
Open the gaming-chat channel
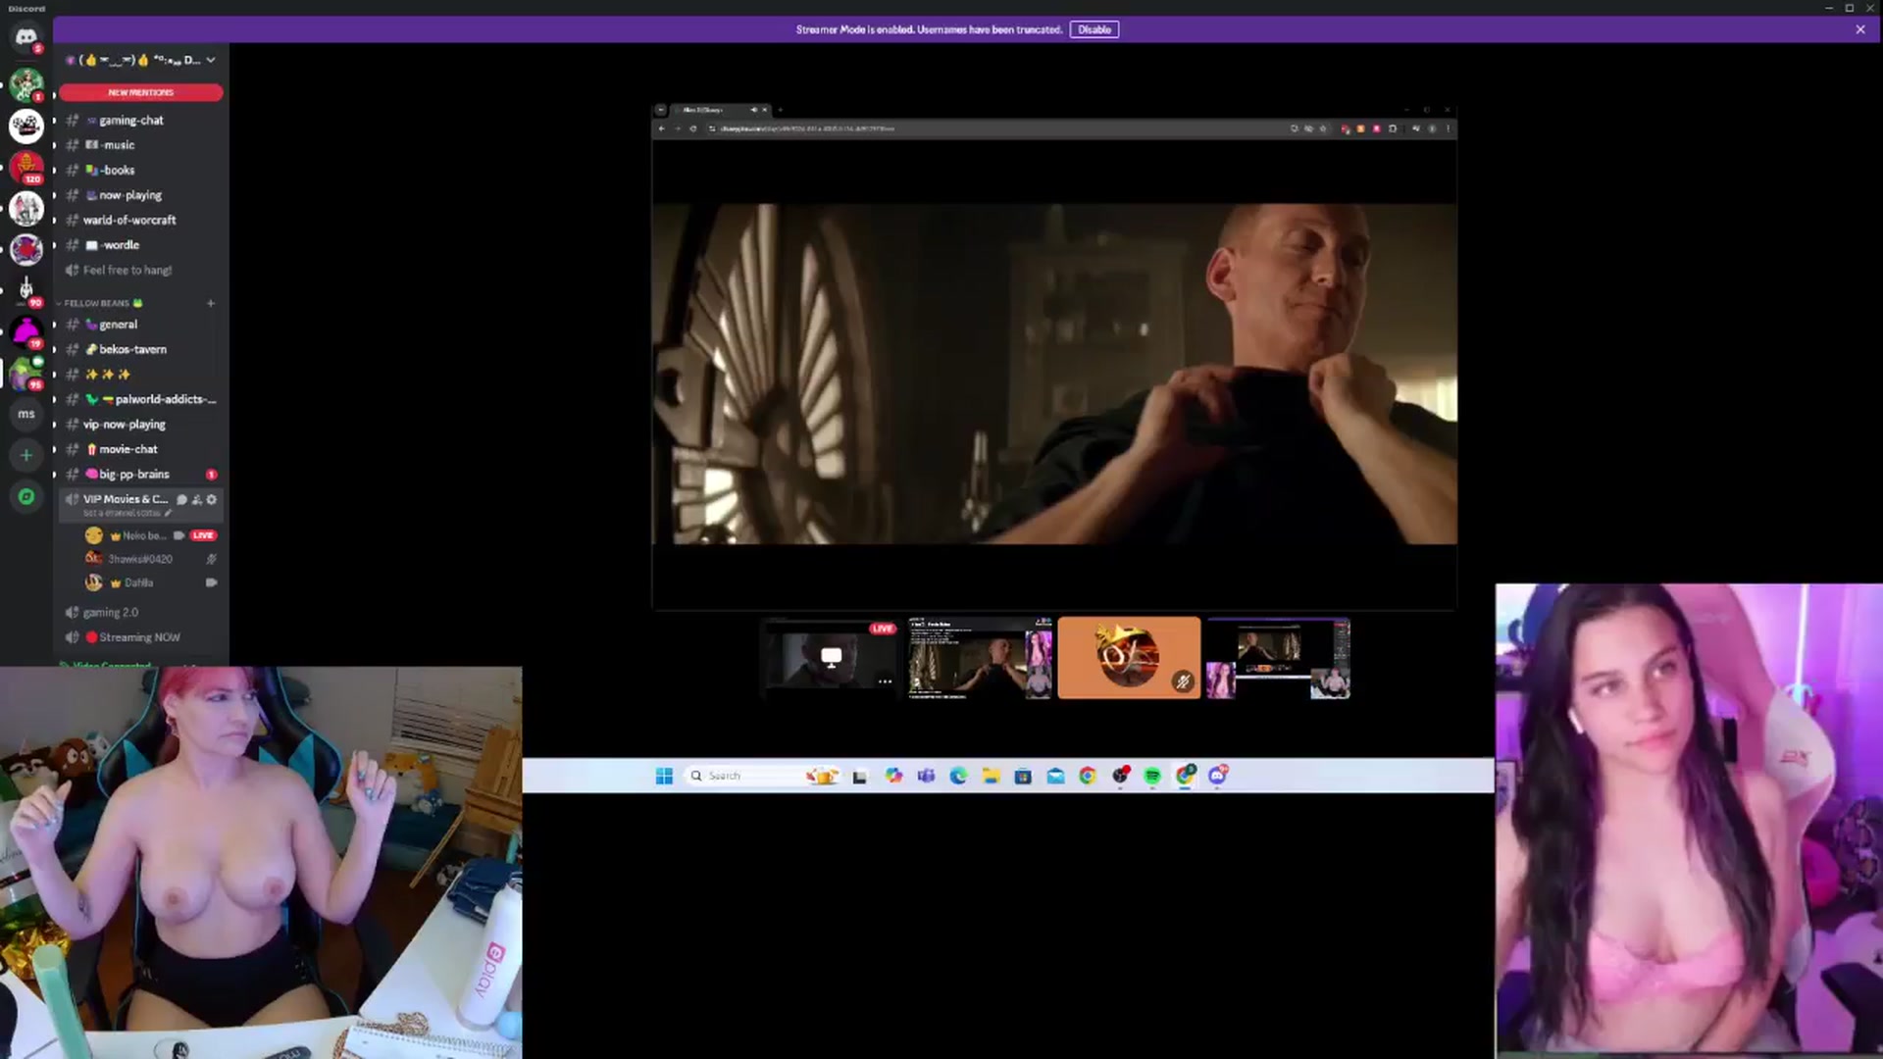click(141, 121)
